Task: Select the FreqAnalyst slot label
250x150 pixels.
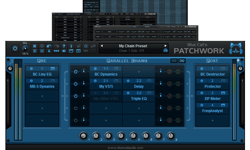Action: click(212, 111)
